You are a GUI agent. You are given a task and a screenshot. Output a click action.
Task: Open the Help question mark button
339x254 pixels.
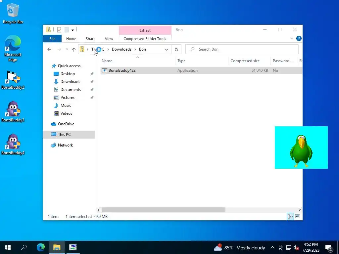pyautogui.click(x=299, y=38)
